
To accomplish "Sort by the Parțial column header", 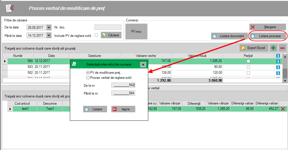I will (248, 56).
